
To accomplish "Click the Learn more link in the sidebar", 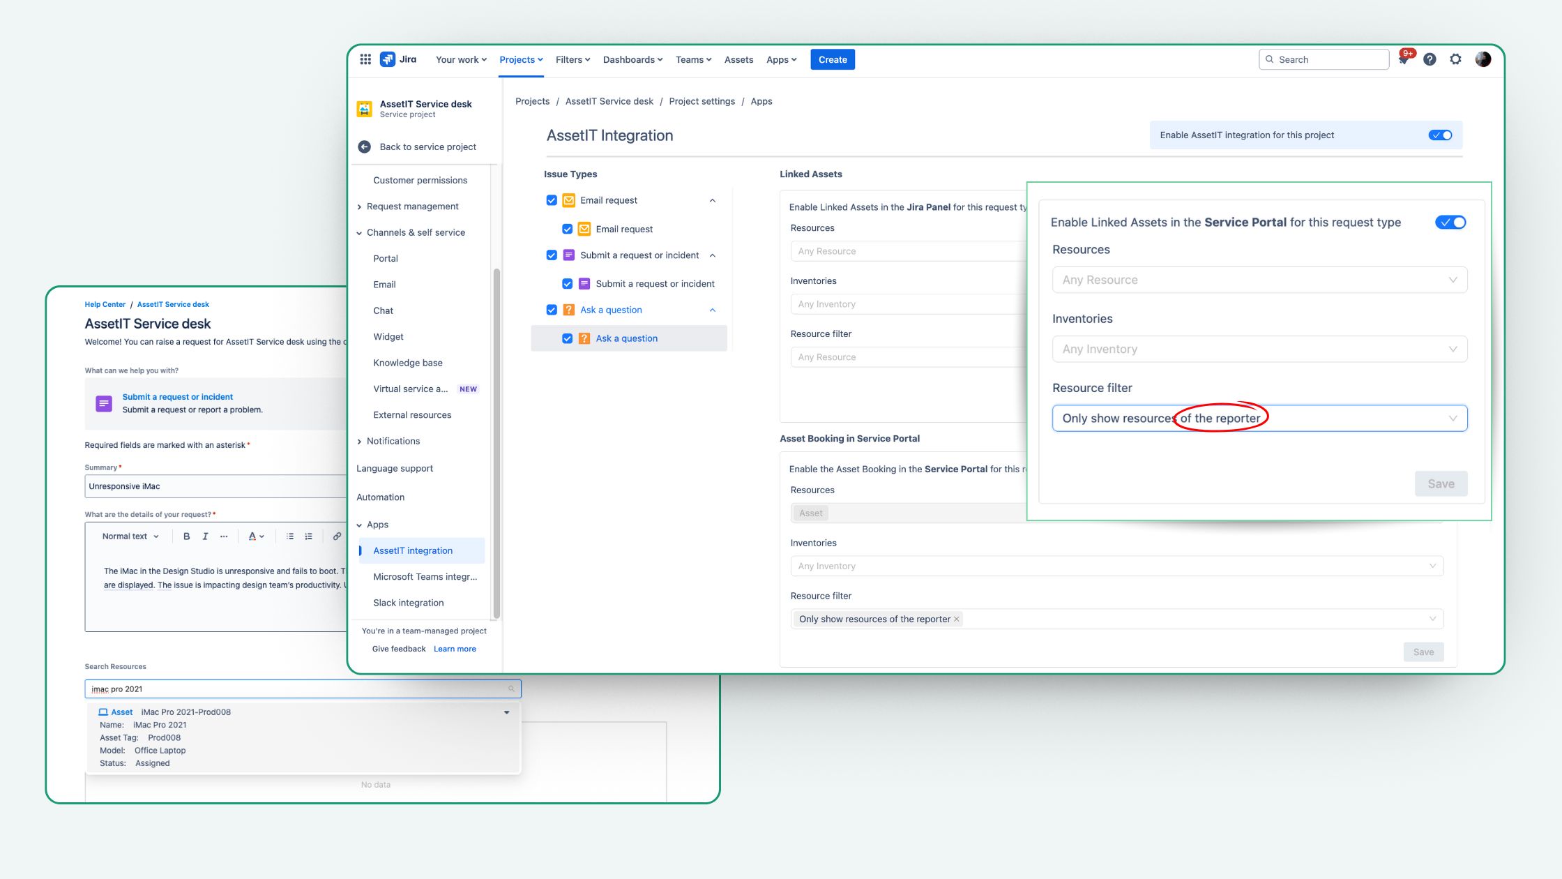I will point(455,649).
